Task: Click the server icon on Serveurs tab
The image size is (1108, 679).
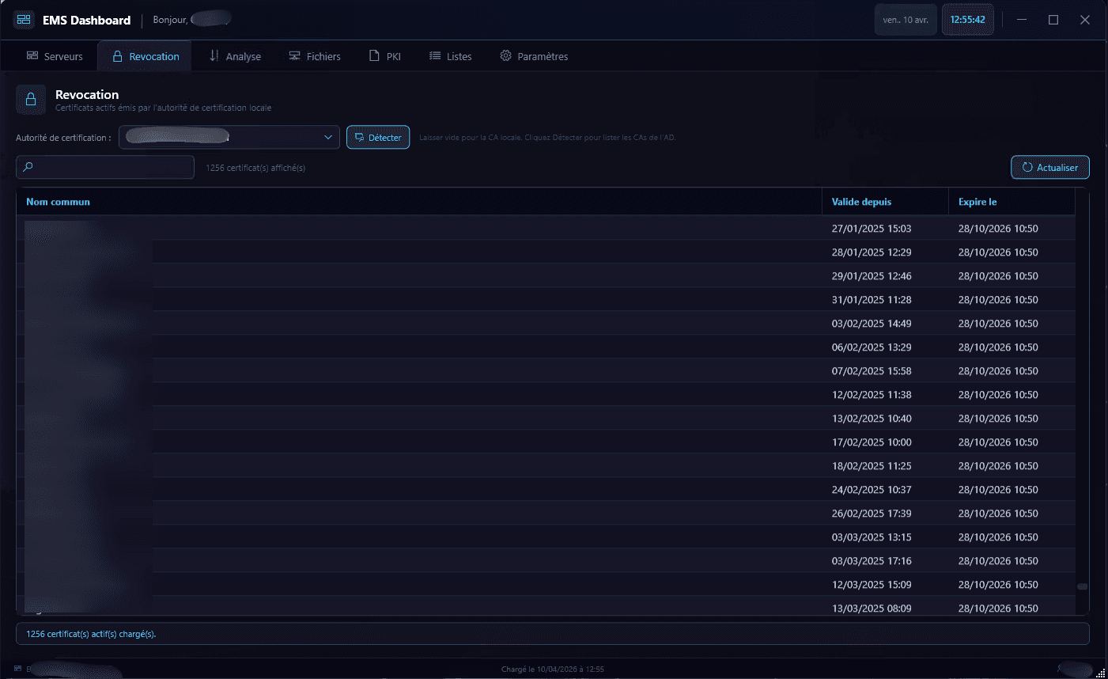Action: [32, 56]
